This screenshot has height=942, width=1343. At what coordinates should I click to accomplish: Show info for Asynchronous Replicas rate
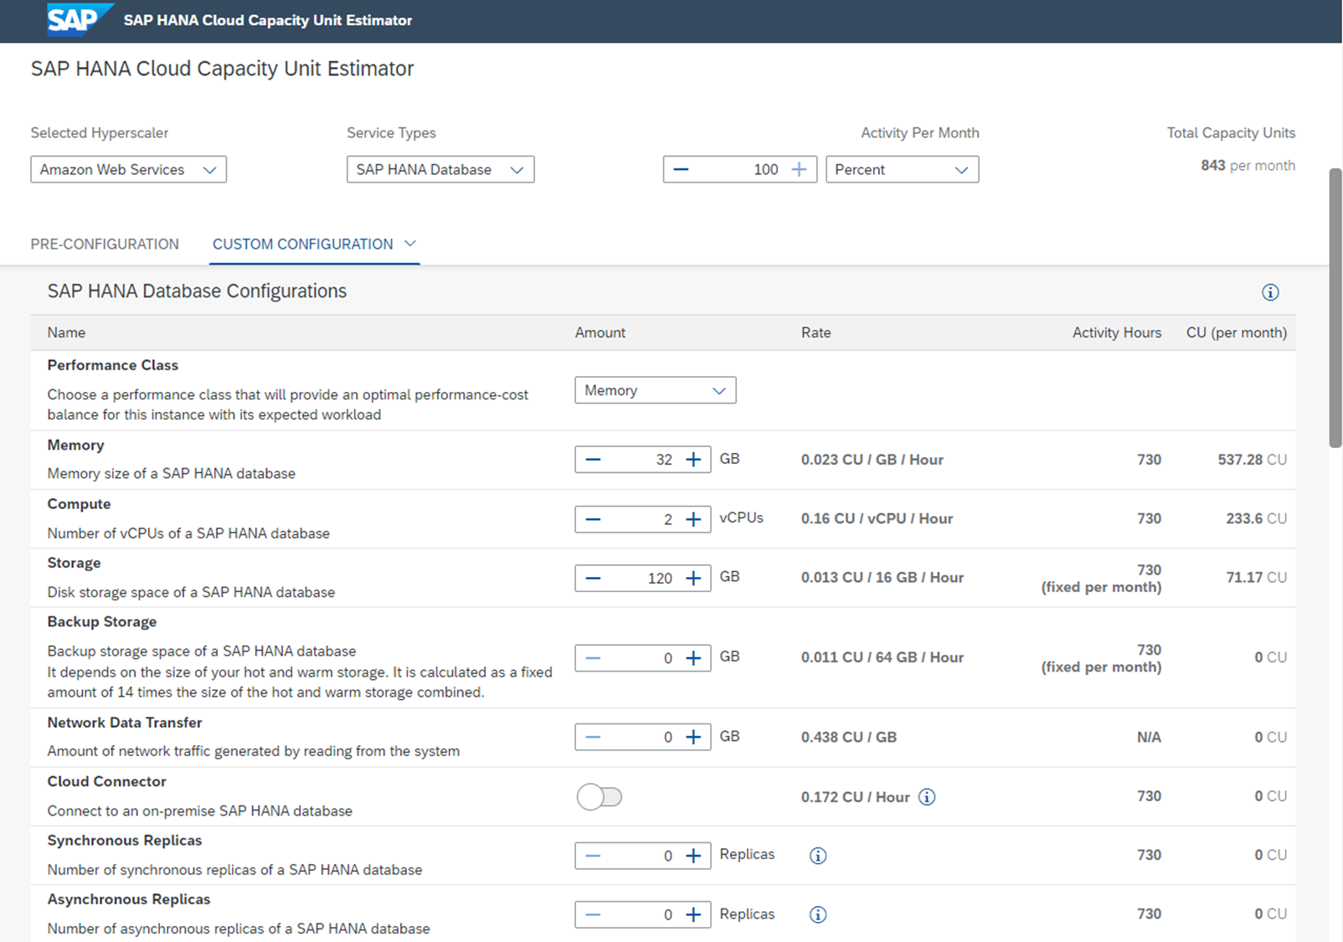point(818,914)
